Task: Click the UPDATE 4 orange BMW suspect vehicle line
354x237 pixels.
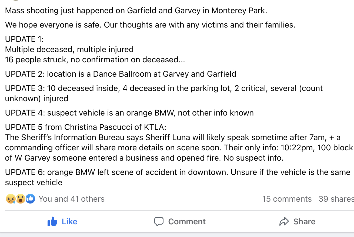Action: click(x=129, y=113)
